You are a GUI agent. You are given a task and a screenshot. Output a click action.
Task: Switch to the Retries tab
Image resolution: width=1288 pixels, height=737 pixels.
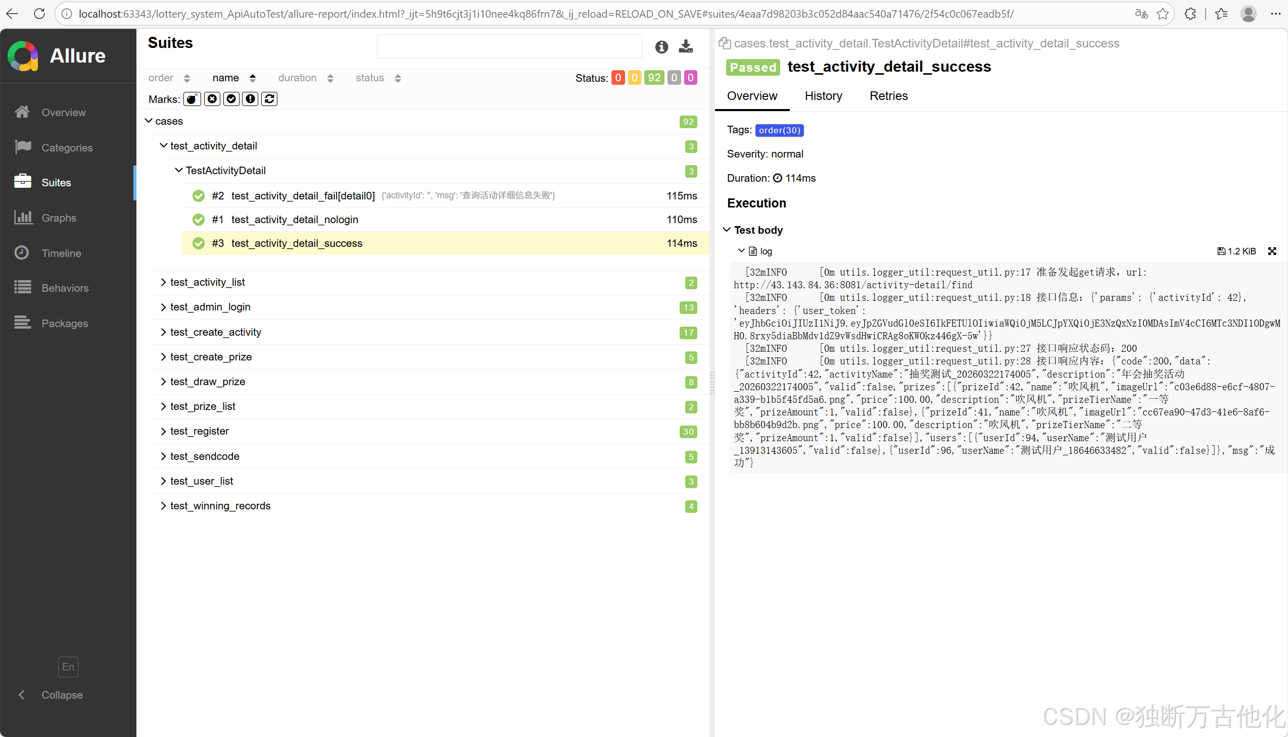coord(888,96)
